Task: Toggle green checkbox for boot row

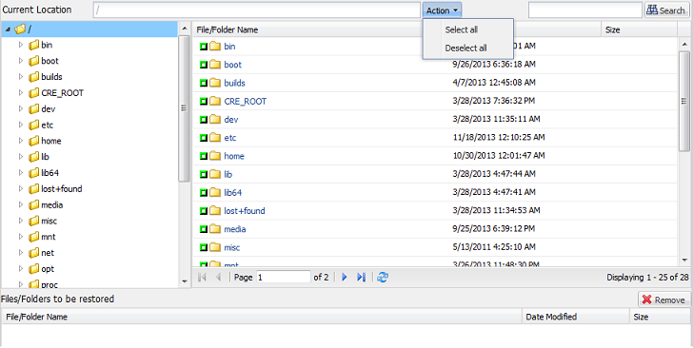Action: pyautogui.click(x=204, y=65)
